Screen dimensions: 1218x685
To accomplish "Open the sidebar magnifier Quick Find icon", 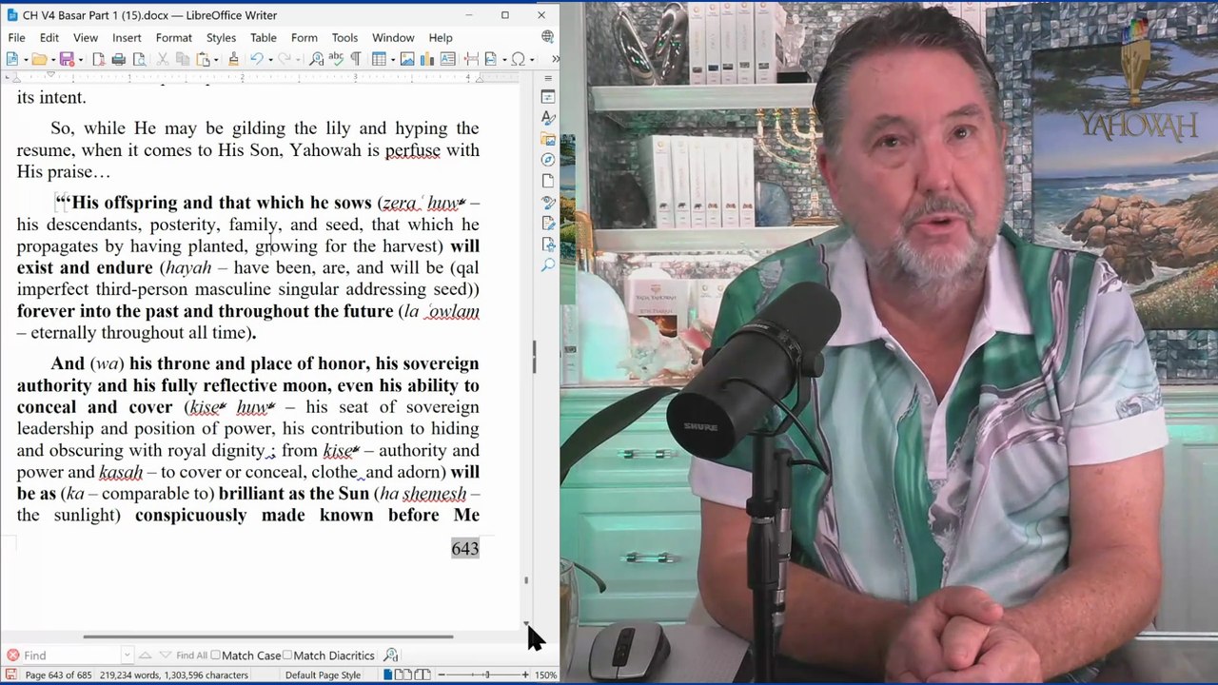I will point(548,264).
